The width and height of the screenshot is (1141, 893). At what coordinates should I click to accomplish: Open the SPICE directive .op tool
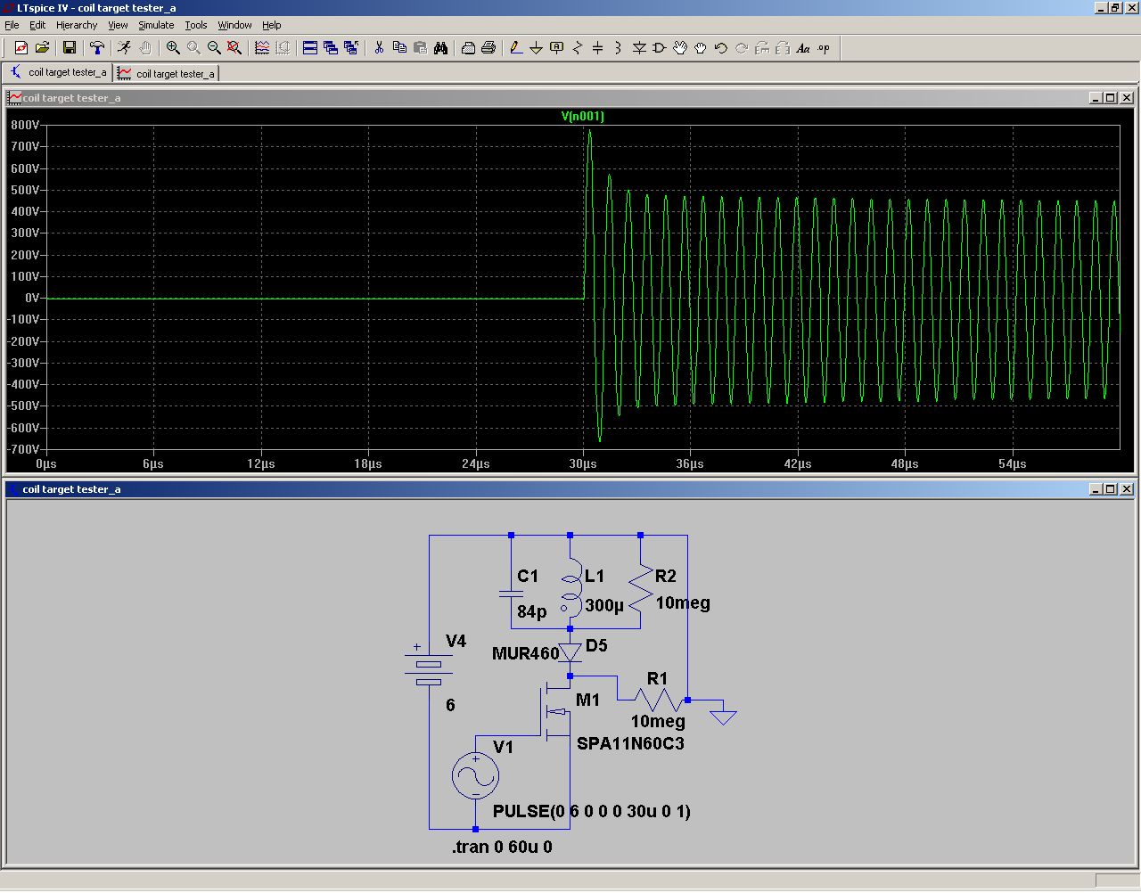click(x=824, y=48)
